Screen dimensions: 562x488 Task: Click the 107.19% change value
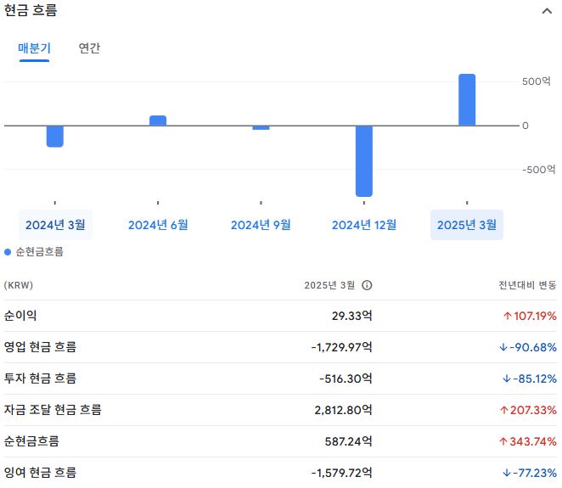tap(530, 316)
